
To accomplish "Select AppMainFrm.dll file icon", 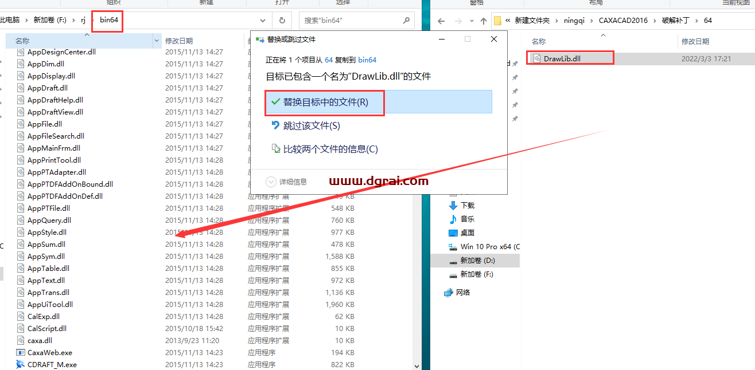I will (21, 148).
